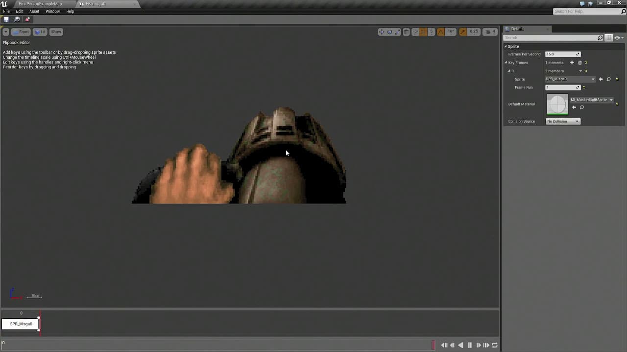The width and height of the screenshot is (627, 352).
Task: Click trash icon to clear Key Frames
Action: [x=580, y=63]
